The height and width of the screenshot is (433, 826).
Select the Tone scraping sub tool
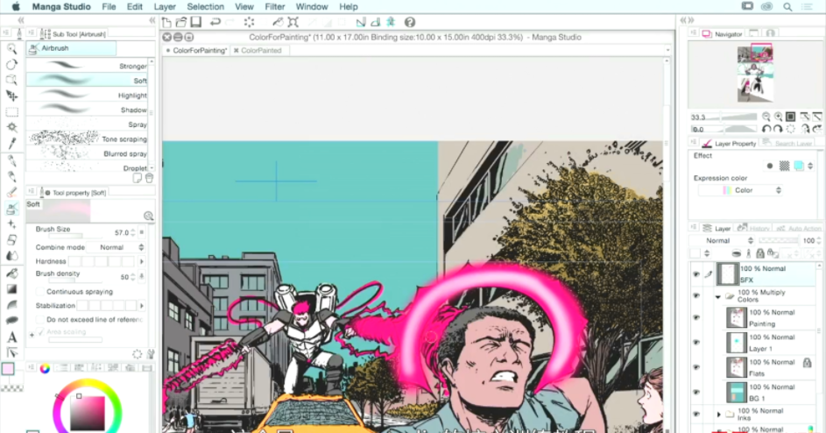[88, 139]
